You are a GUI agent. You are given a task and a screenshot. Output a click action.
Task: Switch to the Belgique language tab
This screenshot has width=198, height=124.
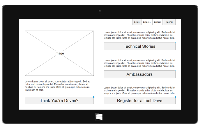click(147, 22)
